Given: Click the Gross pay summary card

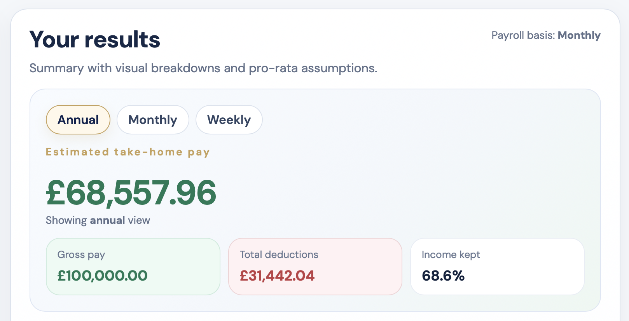Looking at the screenshot, I should coord(133,266).
